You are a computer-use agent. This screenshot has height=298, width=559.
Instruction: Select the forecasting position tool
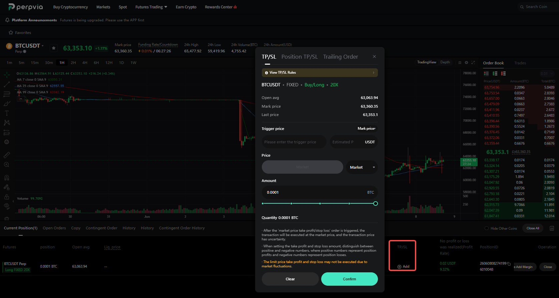tap(7, 132)
